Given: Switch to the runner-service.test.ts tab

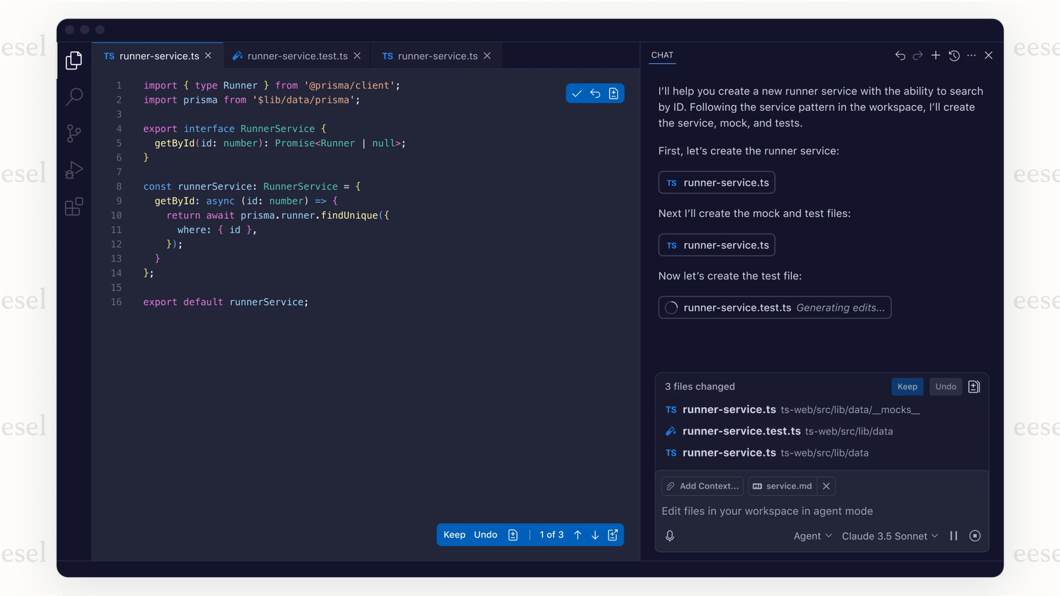Looking at the screenshot, I should pyautogui.click(x=297, y=56).
